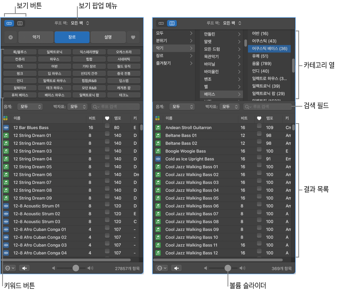Click the 오케스트라 keyword button
Screen dimensions: 348x293
click(x=124, y=52)
